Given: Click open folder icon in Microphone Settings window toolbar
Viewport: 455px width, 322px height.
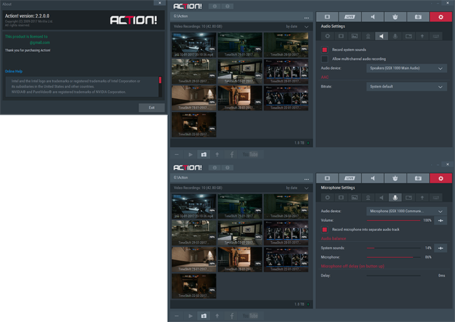Looking at the screenshot, I should (x=204, y=316).
